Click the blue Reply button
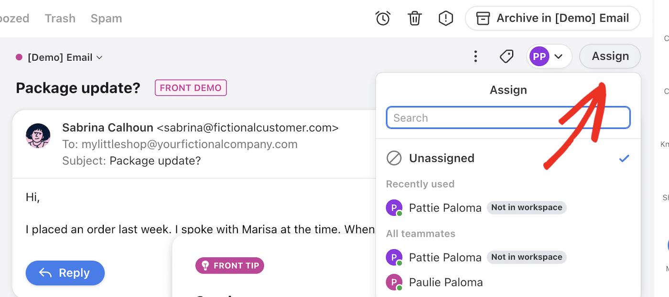The width and height of the screenshot is (669, 297). click(x=65, y=273)
